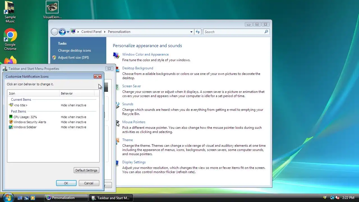359x202 pixels.
Task: Click the network tray icon
Action: point(332,198)
